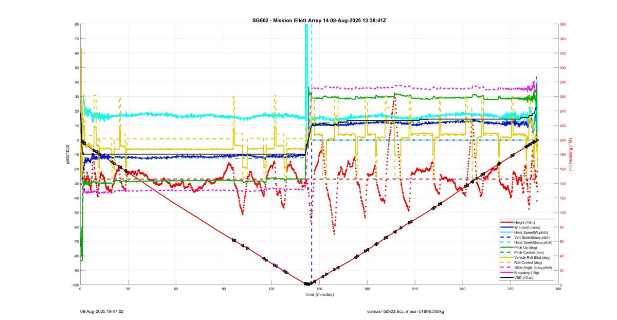Image resolution: width=617 pixels, height=320 pixels.
Task: Select the 'Roll Control (deg)' legend entry
Action: click(x=529, y=262)
